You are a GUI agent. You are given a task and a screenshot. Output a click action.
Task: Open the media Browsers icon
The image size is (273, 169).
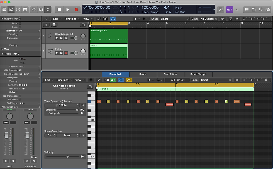pyautogui.click(x=268, y=9)
